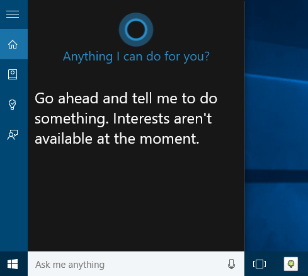Open the Windows Start menu
Screen dimensions: 308x276
[13, 264]
